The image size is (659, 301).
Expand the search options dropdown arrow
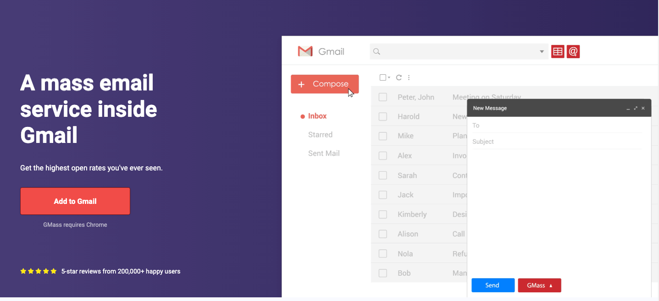coord(541,51)
